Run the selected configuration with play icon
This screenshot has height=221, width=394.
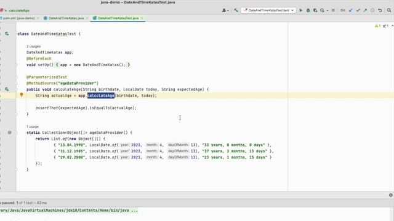(301, 10)
